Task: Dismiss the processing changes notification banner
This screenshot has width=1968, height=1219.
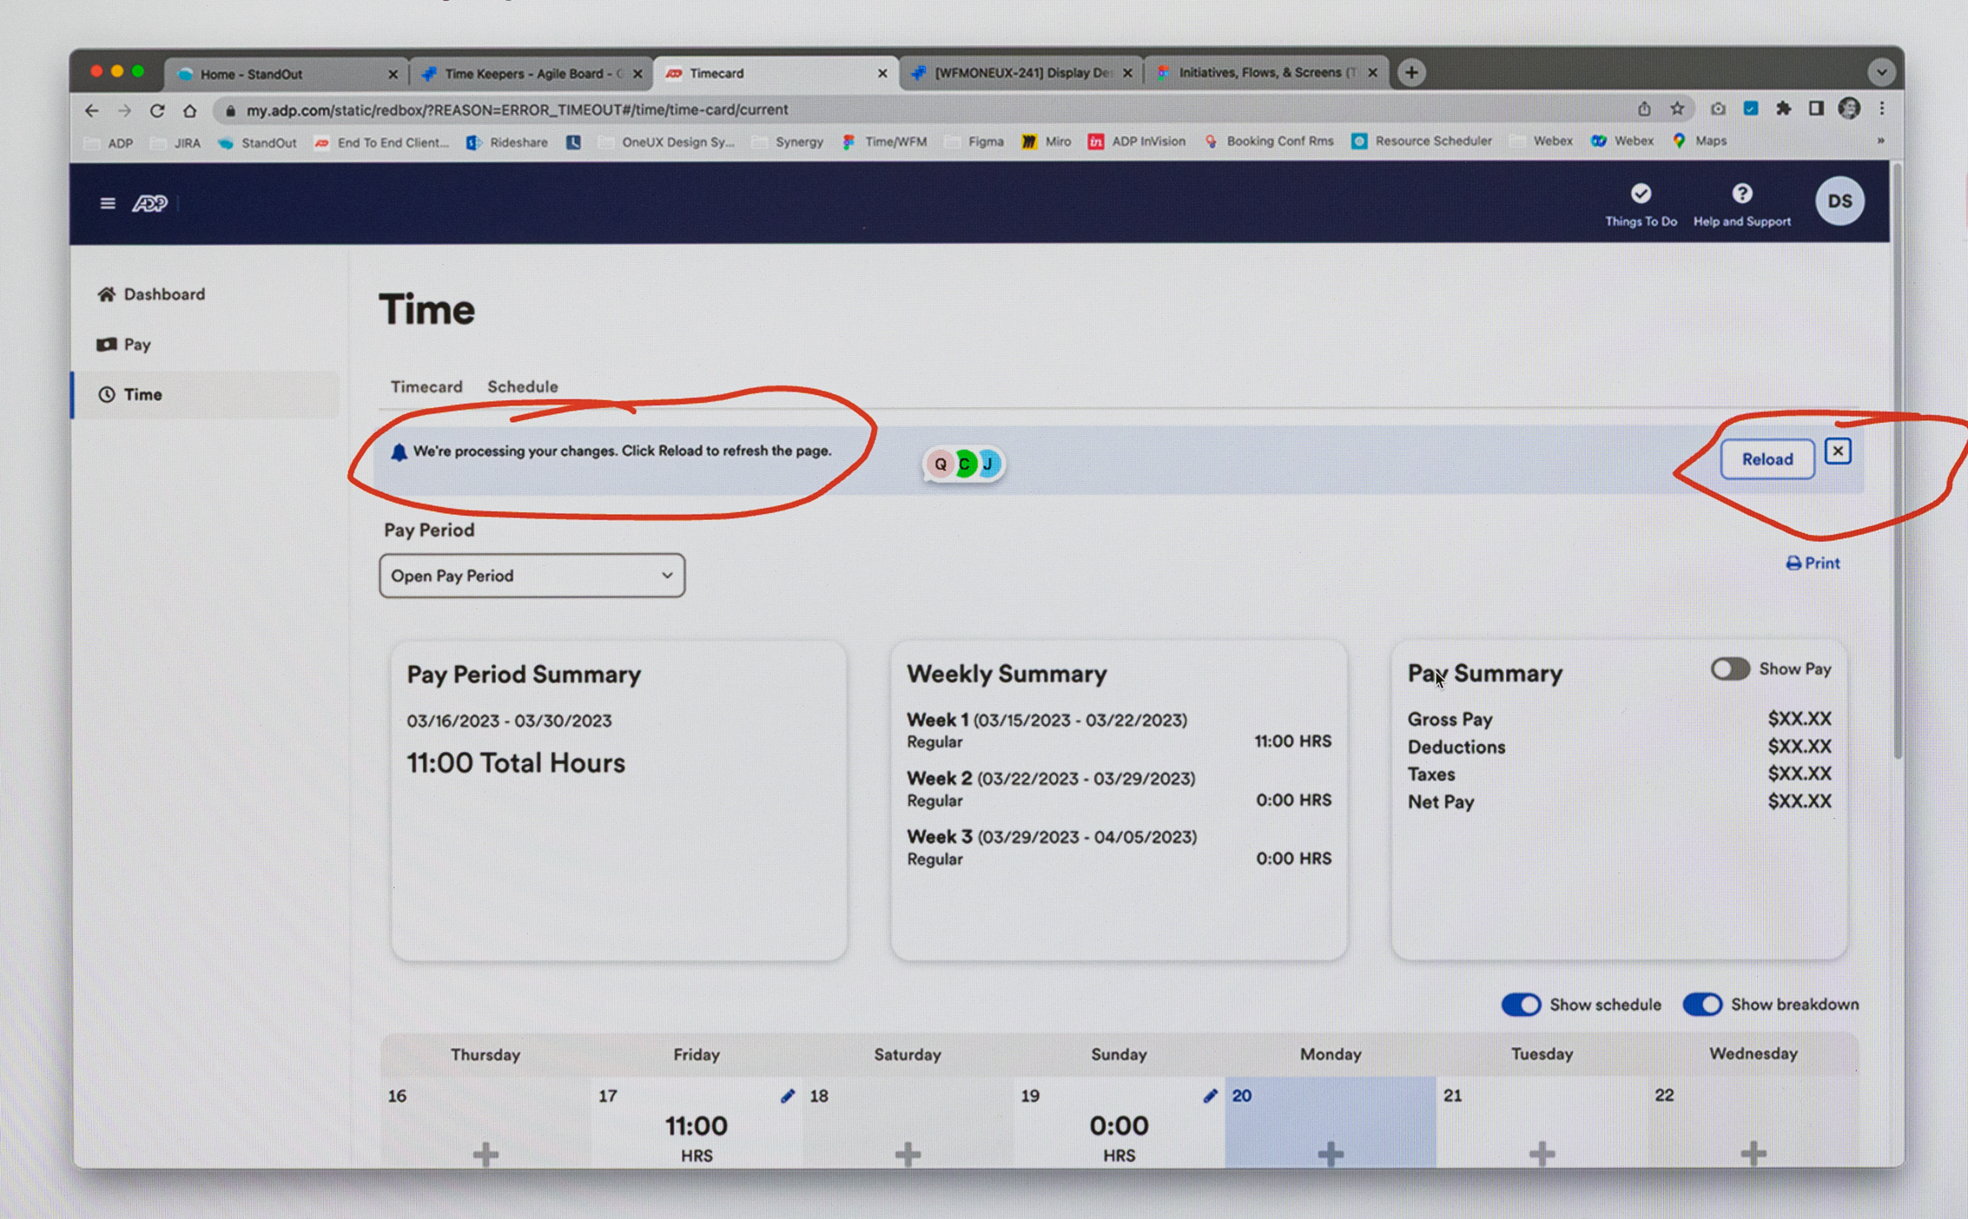Action: (1837, 451)
